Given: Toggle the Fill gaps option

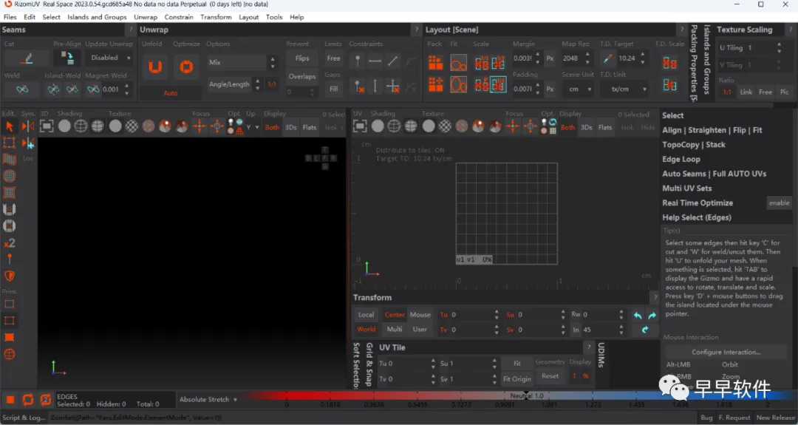Looking at the screenshot, I should pyautogui.click(x=333, y=89).
